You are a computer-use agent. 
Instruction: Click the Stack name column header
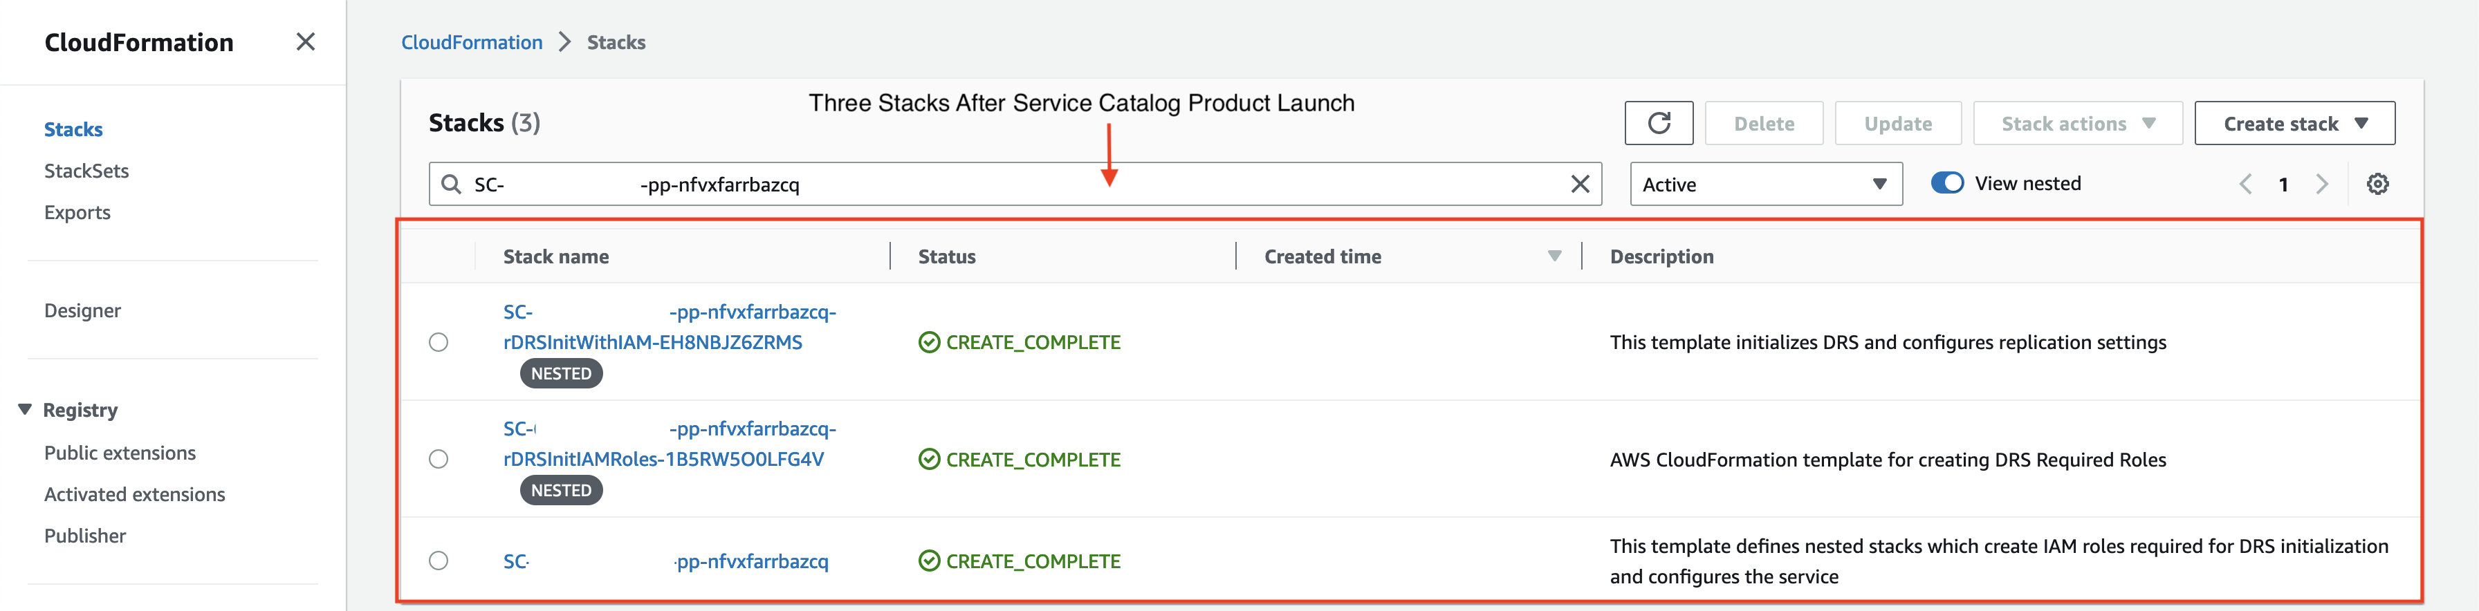coord(556,256)
